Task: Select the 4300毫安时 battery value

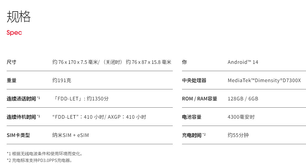Action: click(x=241, y=117)
